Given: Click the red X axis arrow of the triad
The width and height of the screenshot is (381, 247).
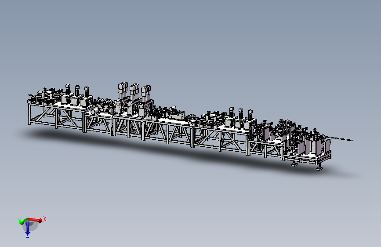Looking at the screenshot, I should coord(35,220).
